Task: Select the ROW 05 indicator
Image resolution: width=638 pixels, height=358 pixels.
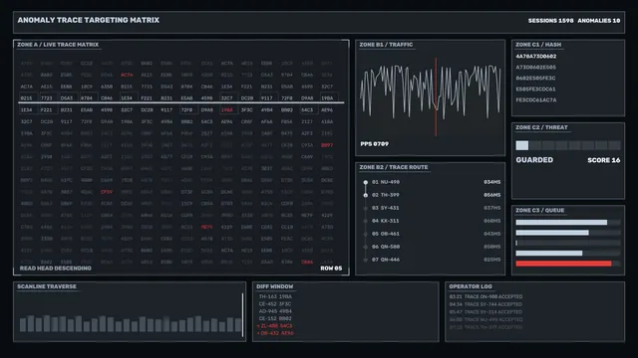Action: click(x=331, y=268)
